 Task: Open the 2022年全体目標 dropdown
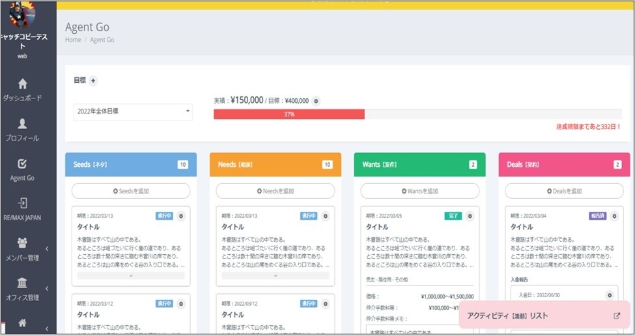pyautogui.click(x=133, y=111)
